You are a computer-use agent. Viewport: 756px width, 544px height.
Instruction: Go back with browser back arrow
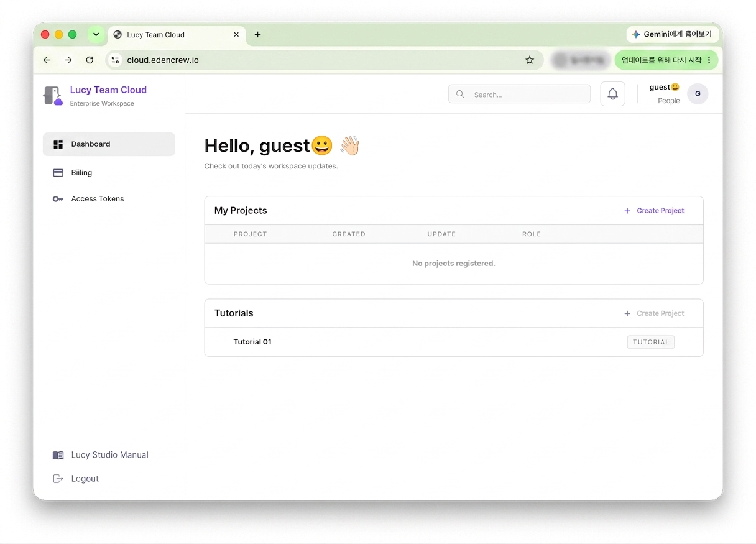click(x=47, y=60)
